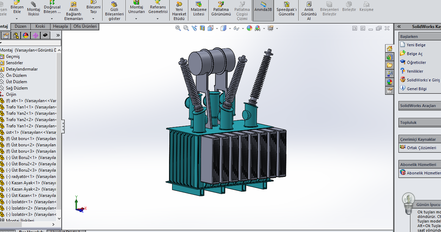The image size is (441, 232).
Task: Open the Bileşen Ekle dropdown arrow
Action: (x=17, y=19)
